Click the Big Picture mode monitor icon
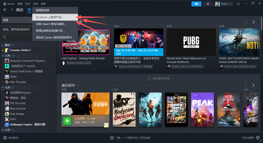This screenshot has height=143, width=263. pos(238,4)
